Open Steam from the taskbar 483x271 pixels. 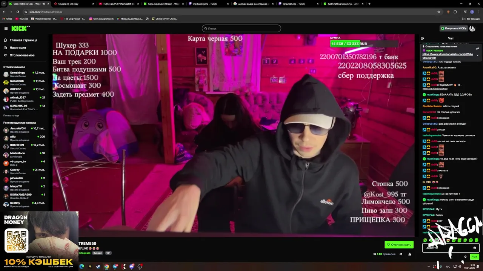coord(98,266)
